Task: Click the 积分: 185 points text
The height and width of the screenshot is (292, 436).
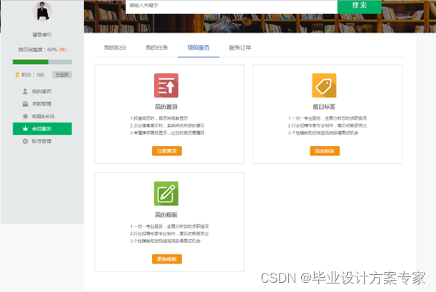Action: [33, 75]
